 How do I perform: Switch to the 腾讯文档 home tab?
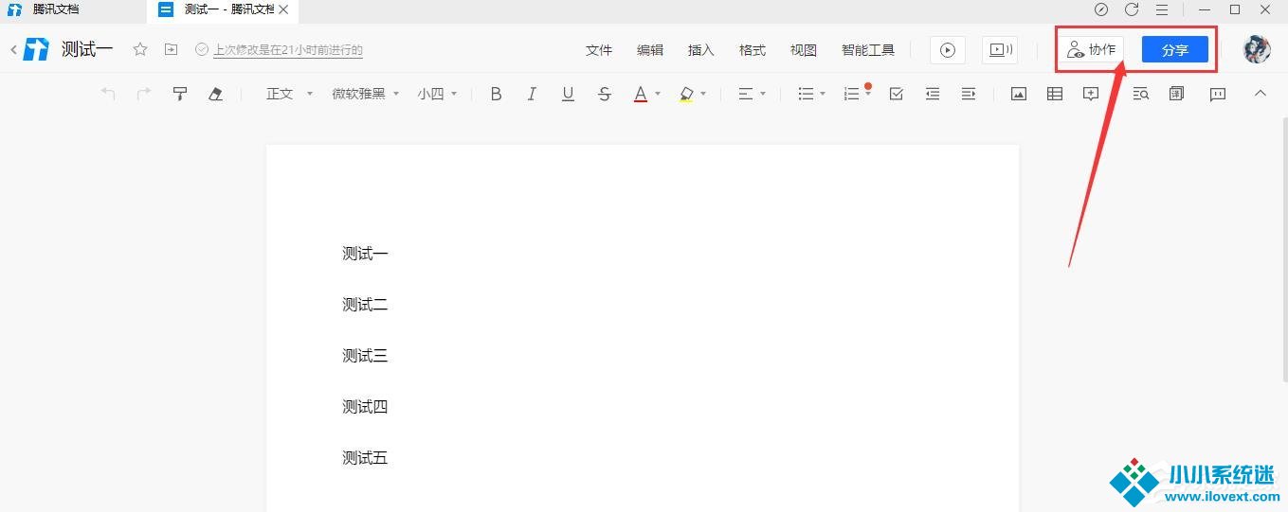(56, 9)
